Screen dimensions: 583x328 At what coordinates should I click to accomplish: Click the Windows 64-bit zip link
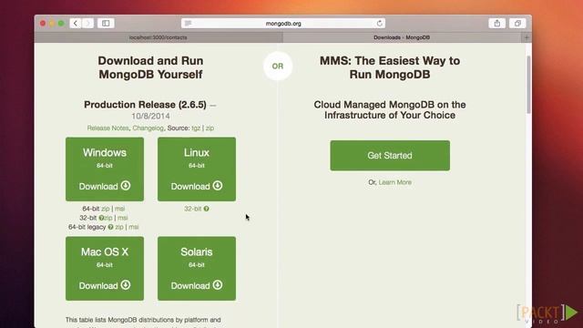coord(106,209)
